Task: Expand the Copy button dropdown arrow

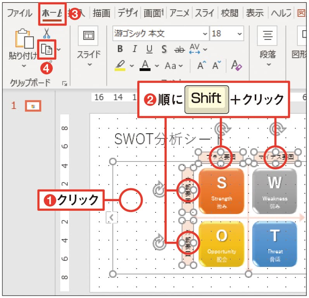Action: point(59,49)
